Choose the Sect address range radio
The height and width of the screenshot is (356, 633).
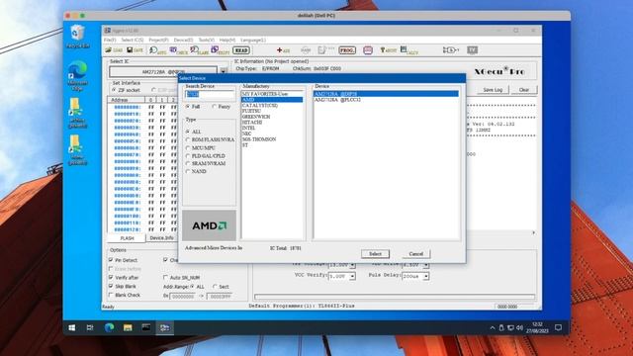pyautogui.click(x=215, y=287)
